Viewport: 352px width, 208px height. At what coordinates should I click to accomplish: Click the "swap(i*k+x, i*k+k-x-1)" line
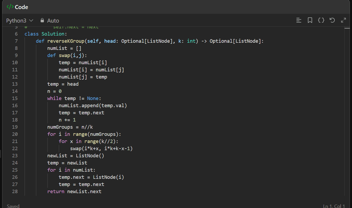101,148
